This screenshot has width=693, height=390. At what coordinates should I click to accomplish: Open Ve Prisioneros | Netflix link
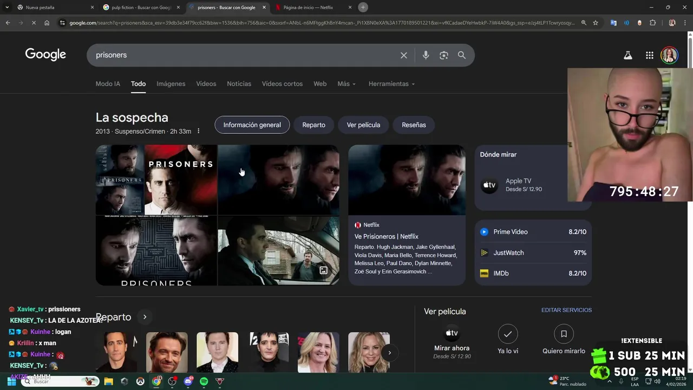pos(386,237)
